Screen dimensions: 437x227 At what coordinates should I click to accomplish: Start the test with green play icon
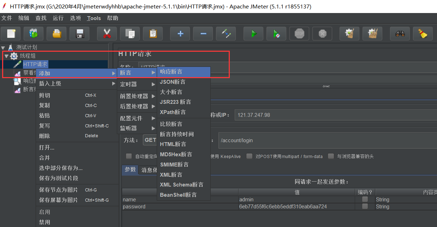(253, 34)
